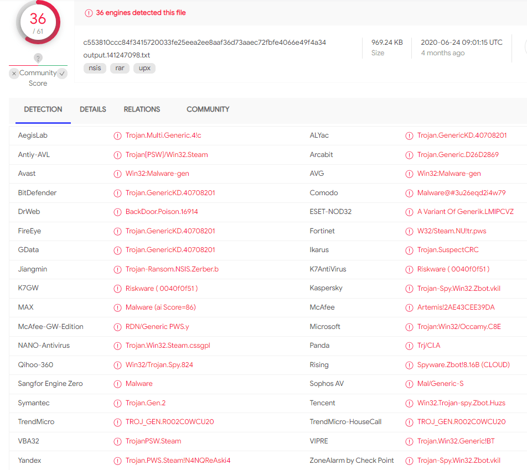
Task: Select the file name output.141247098.txt
Action: click(x=117, y=55)
